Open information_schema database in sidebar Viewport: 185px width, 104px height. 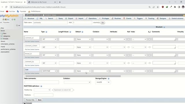pos(8,44)
